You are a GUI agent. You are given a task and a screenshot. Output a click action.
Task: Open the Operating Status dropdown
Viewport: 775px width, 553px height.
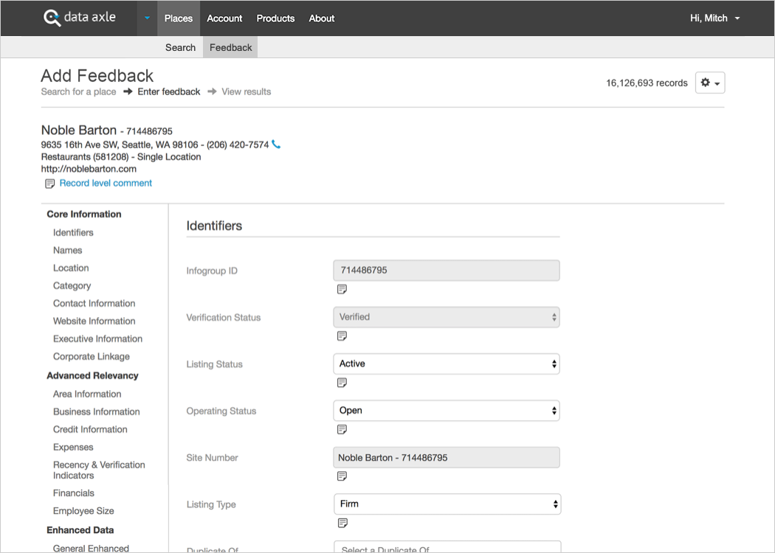(x=446, y=411)
